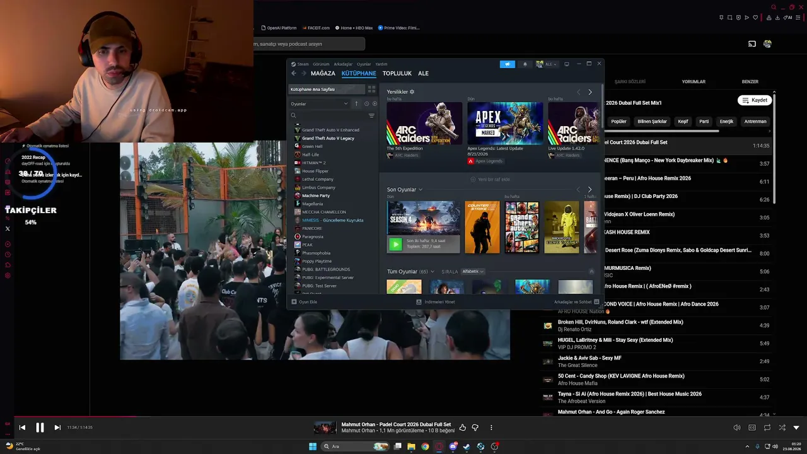807x454 pixels.
Task: Switch library to collections grid view
Action: point(371,89)
